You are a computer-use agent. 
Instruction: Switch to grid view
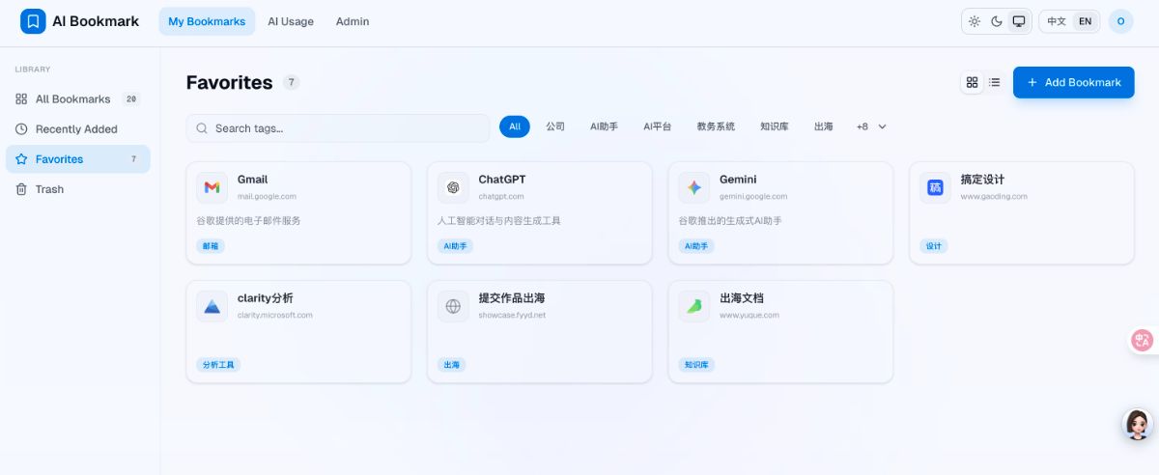click(973, 82)
